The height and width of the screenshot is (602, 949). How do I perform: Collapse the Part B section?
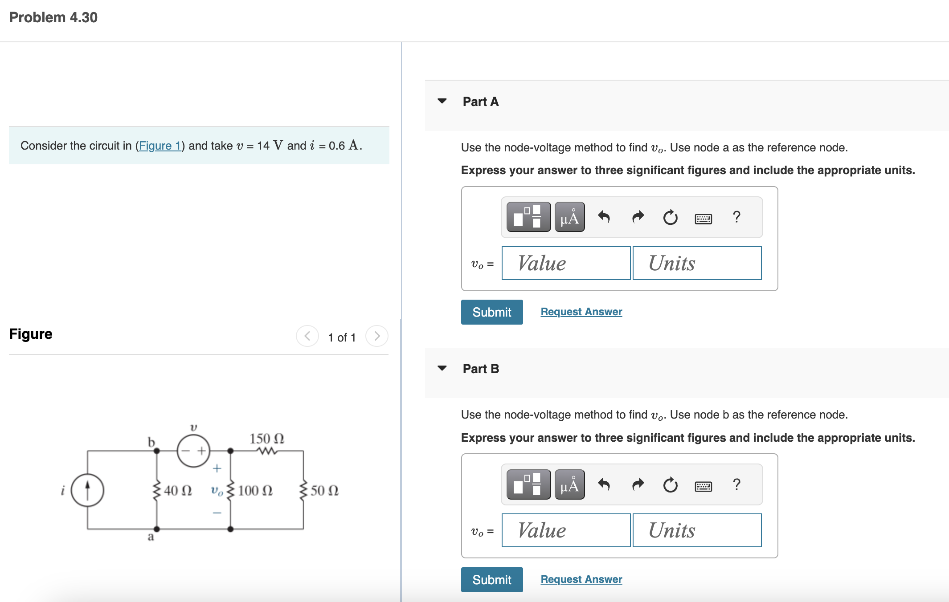tap(442, 368)
